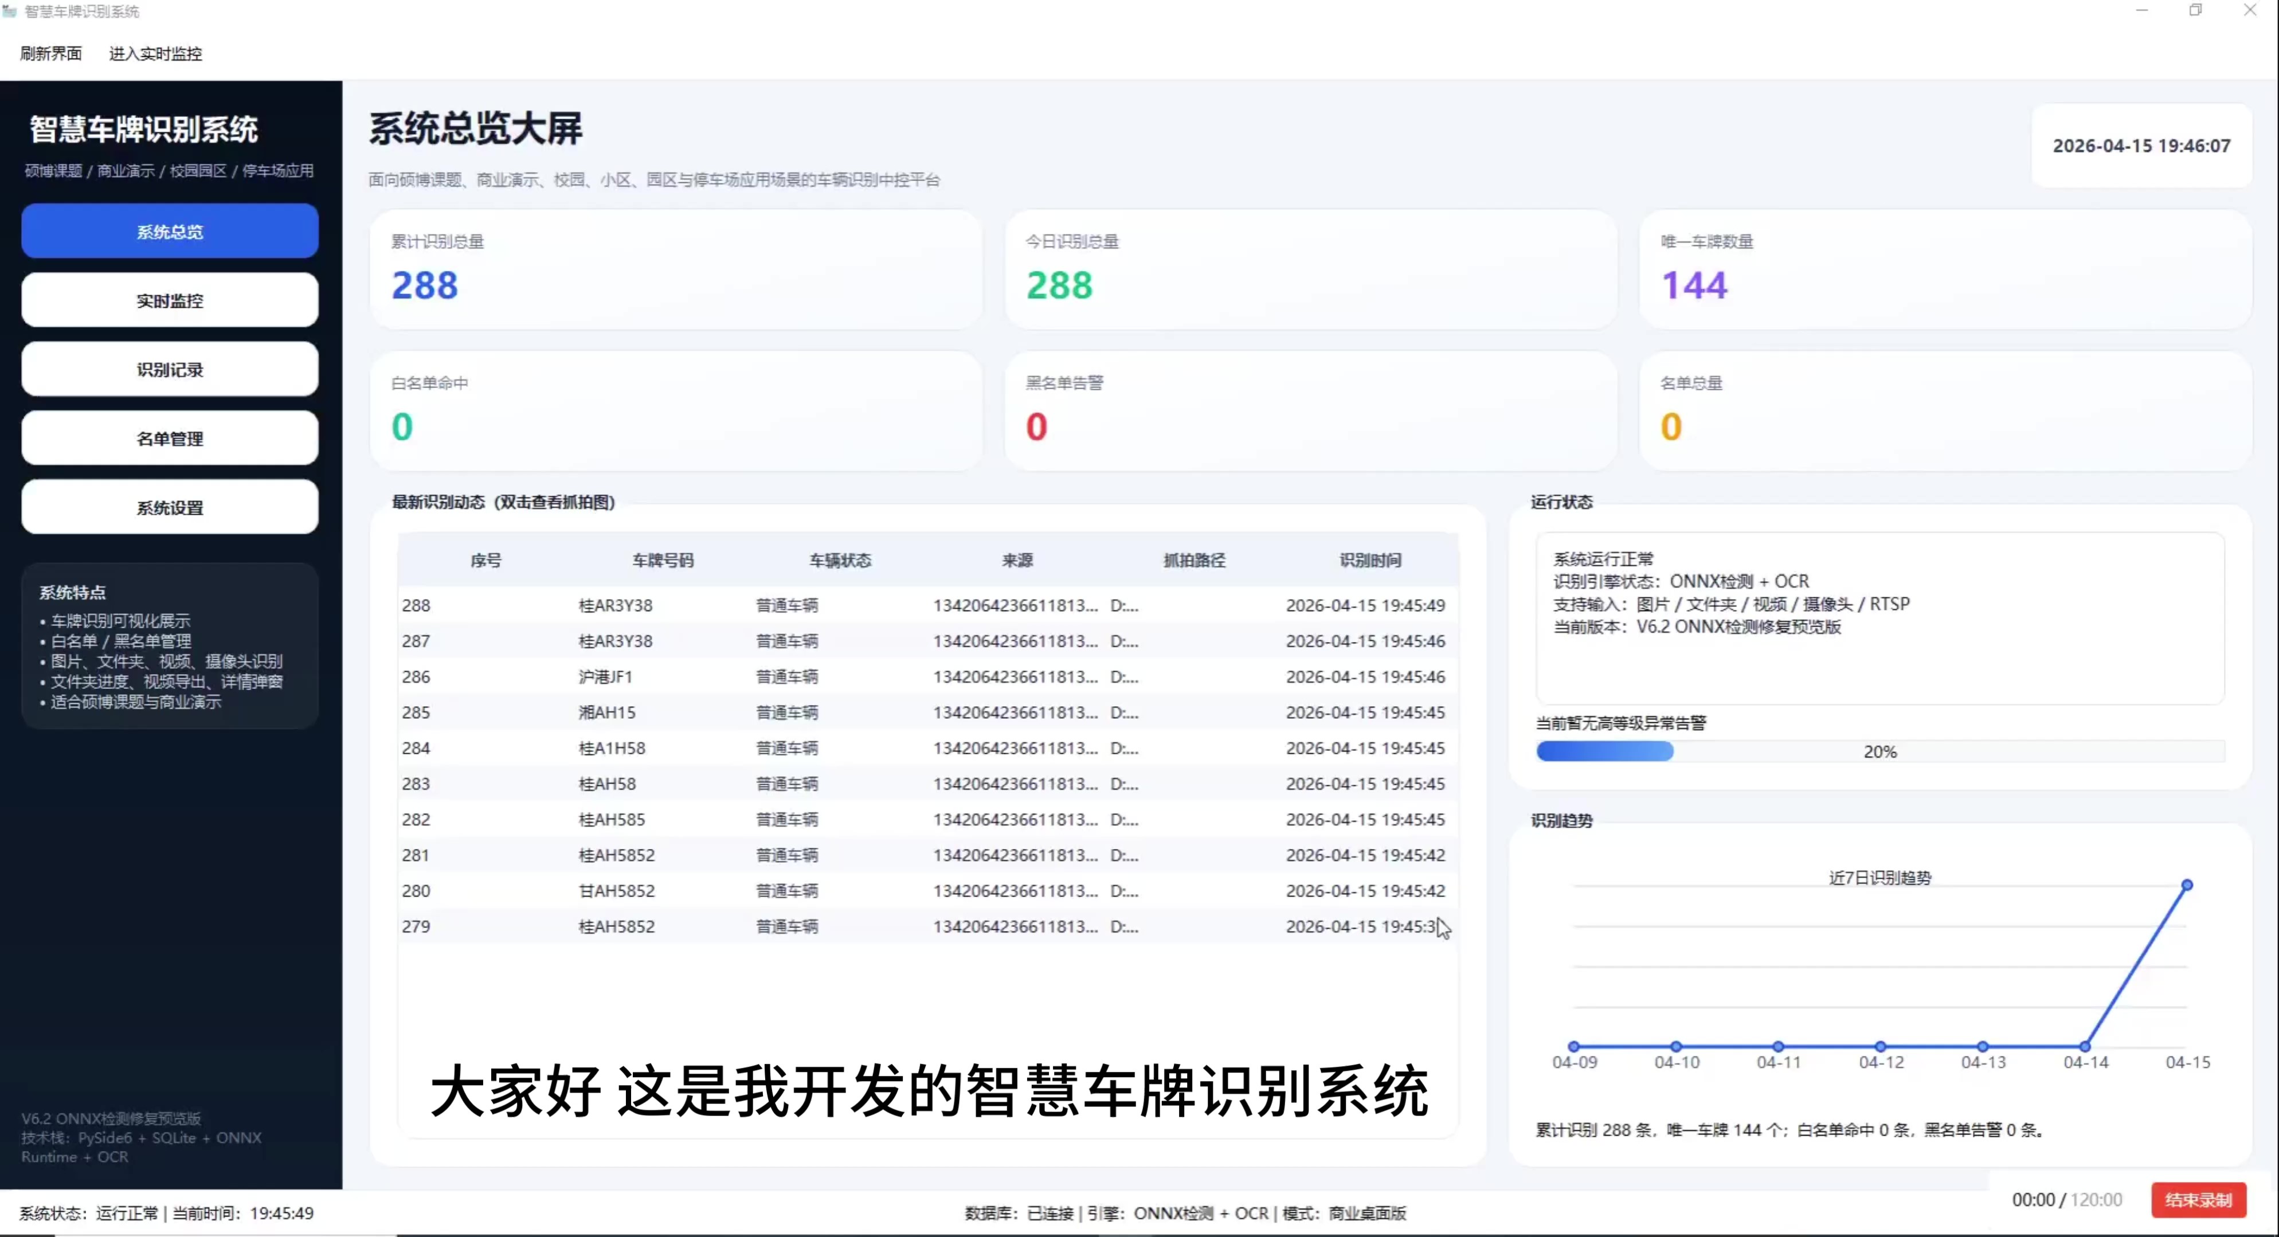Open the 识别记录 sidebar tab

tap(170, 370)
